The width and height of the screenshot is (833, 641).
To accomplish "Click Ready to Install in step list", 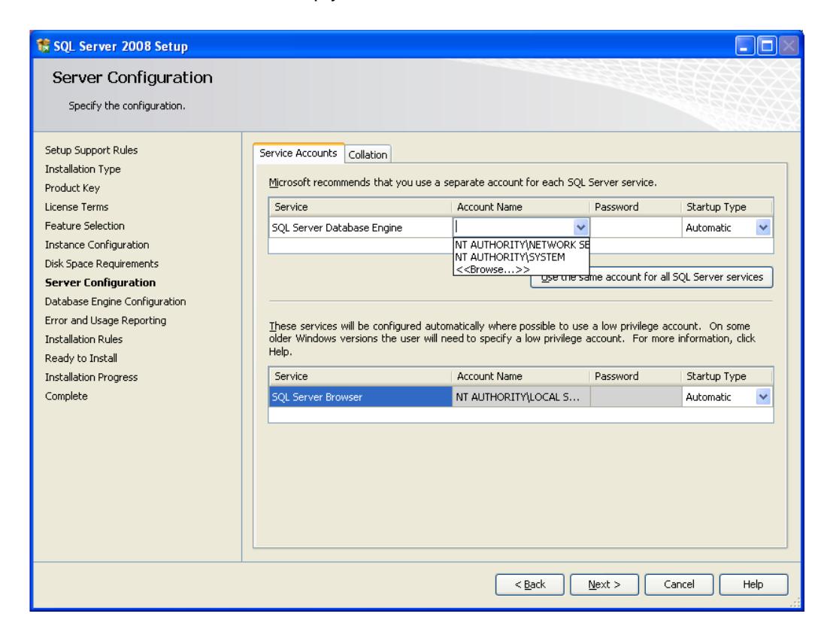I will [80, 358].
